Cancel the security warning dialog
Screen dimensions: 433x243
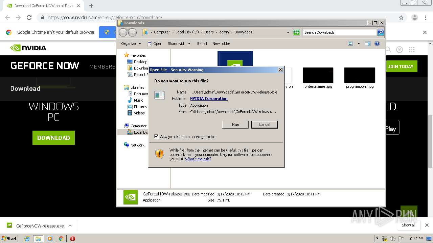[x=264, y=125]
